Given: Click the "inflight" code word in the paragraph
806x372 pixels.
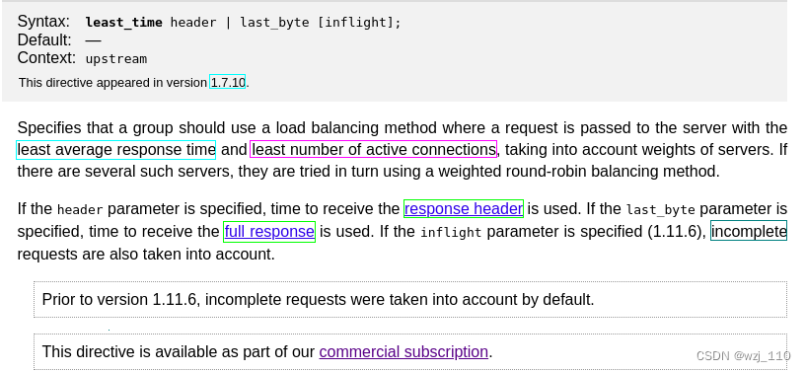Looking at the screenshot, I should (451, 232).
